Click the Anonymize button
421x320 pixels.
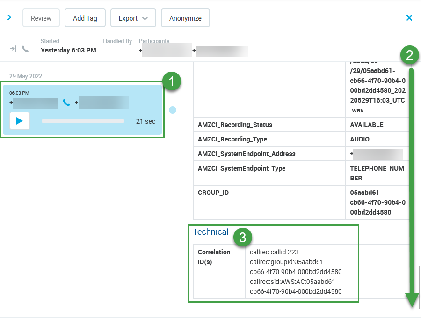coord(185,18)
